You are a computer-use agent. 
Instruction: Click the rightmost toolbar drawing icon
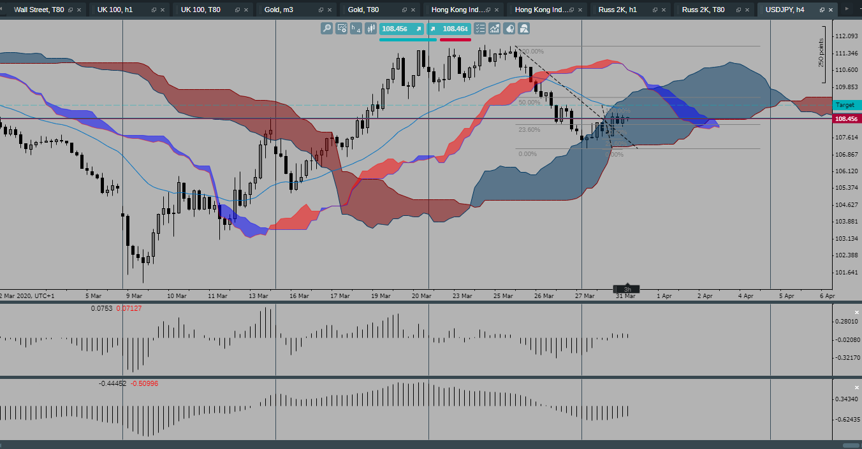click(x=523, y=29)
